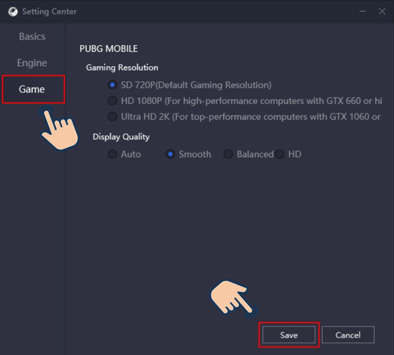Save the game settings
394x355 pixels.
point(289,335)
